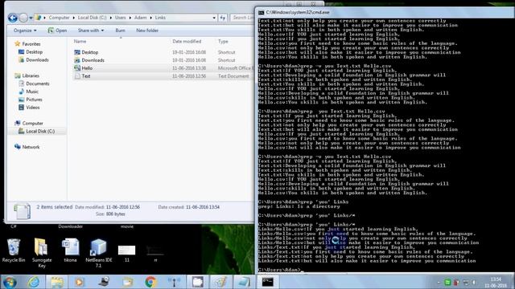Click the Forward arrow in Explorer
515x289 pixels.
[23, 18]
